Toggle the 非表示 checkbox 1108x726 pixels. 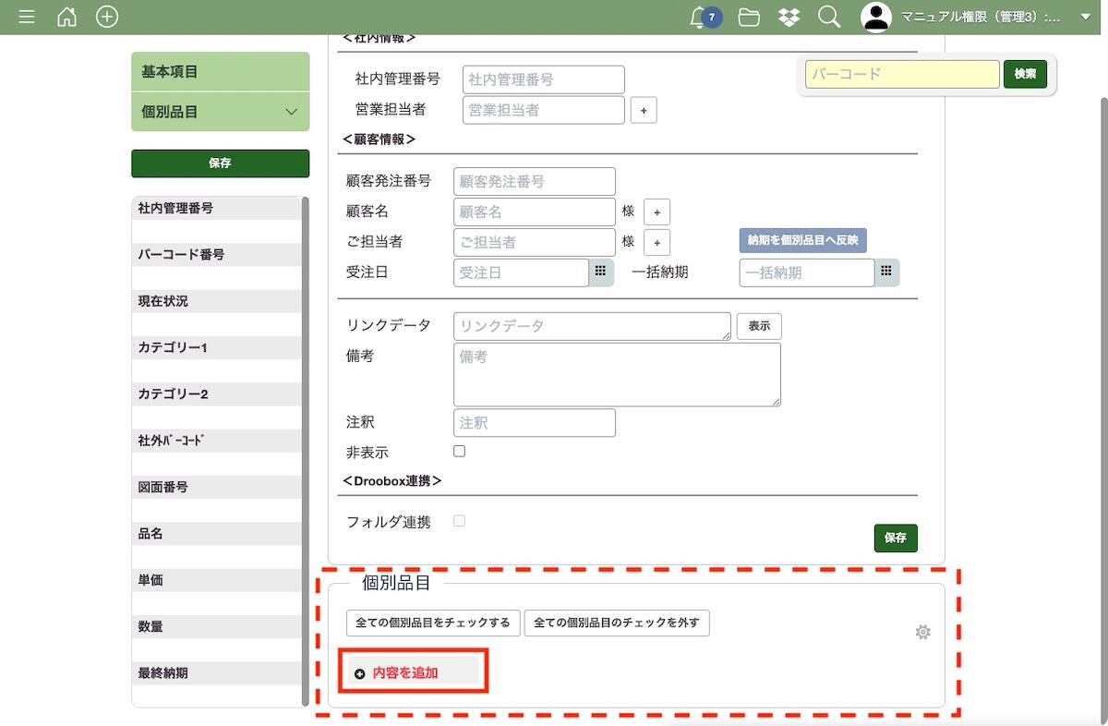tap(459, 452)
